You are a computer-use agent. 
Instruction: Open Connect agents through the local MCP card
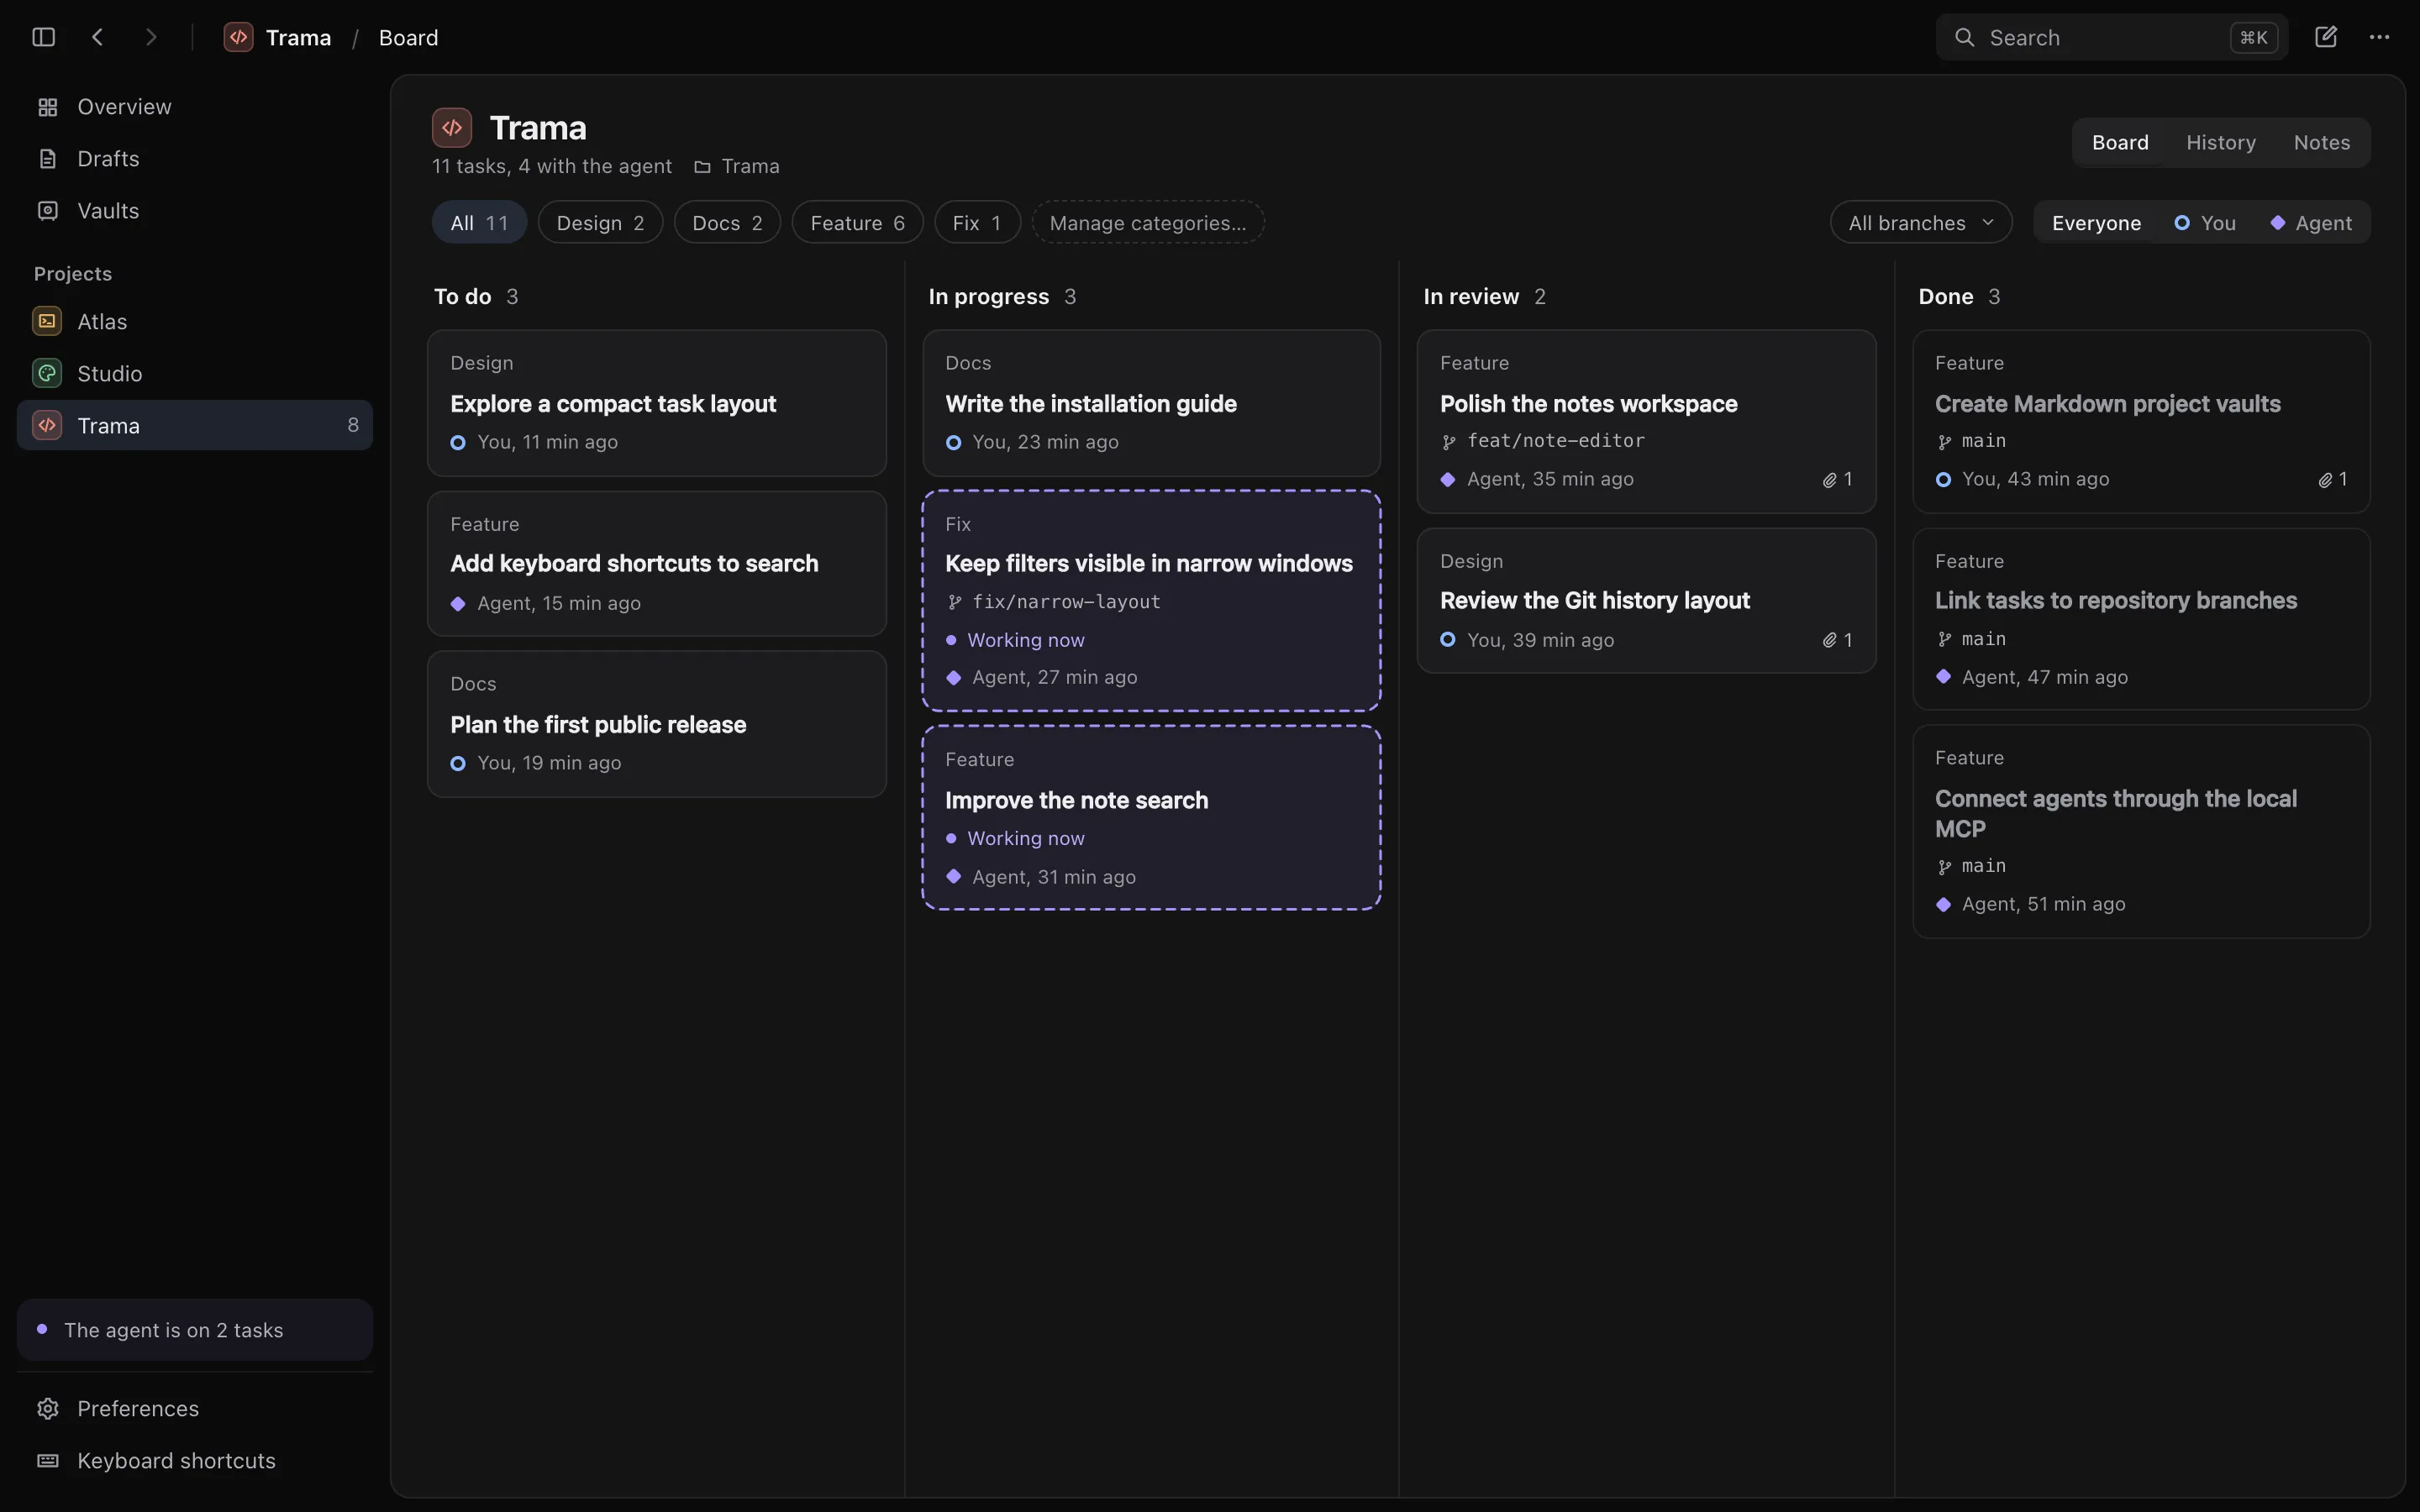point(2141,831)
